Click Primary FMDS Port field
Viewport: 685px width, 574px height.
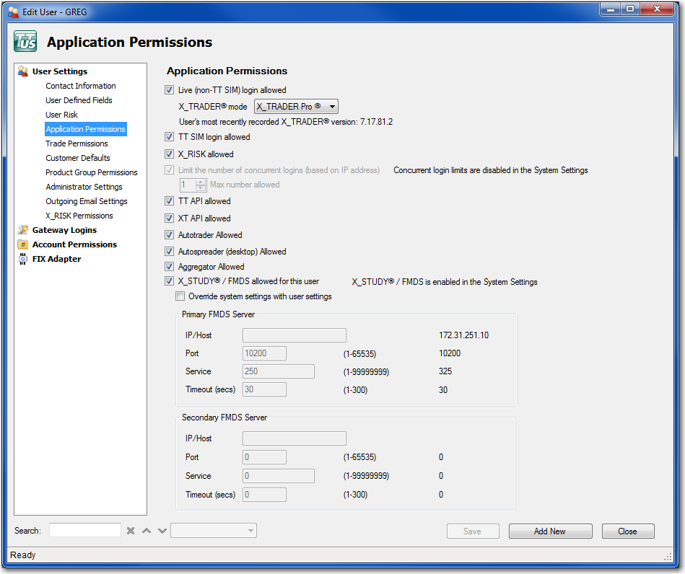tap(265, 353)
